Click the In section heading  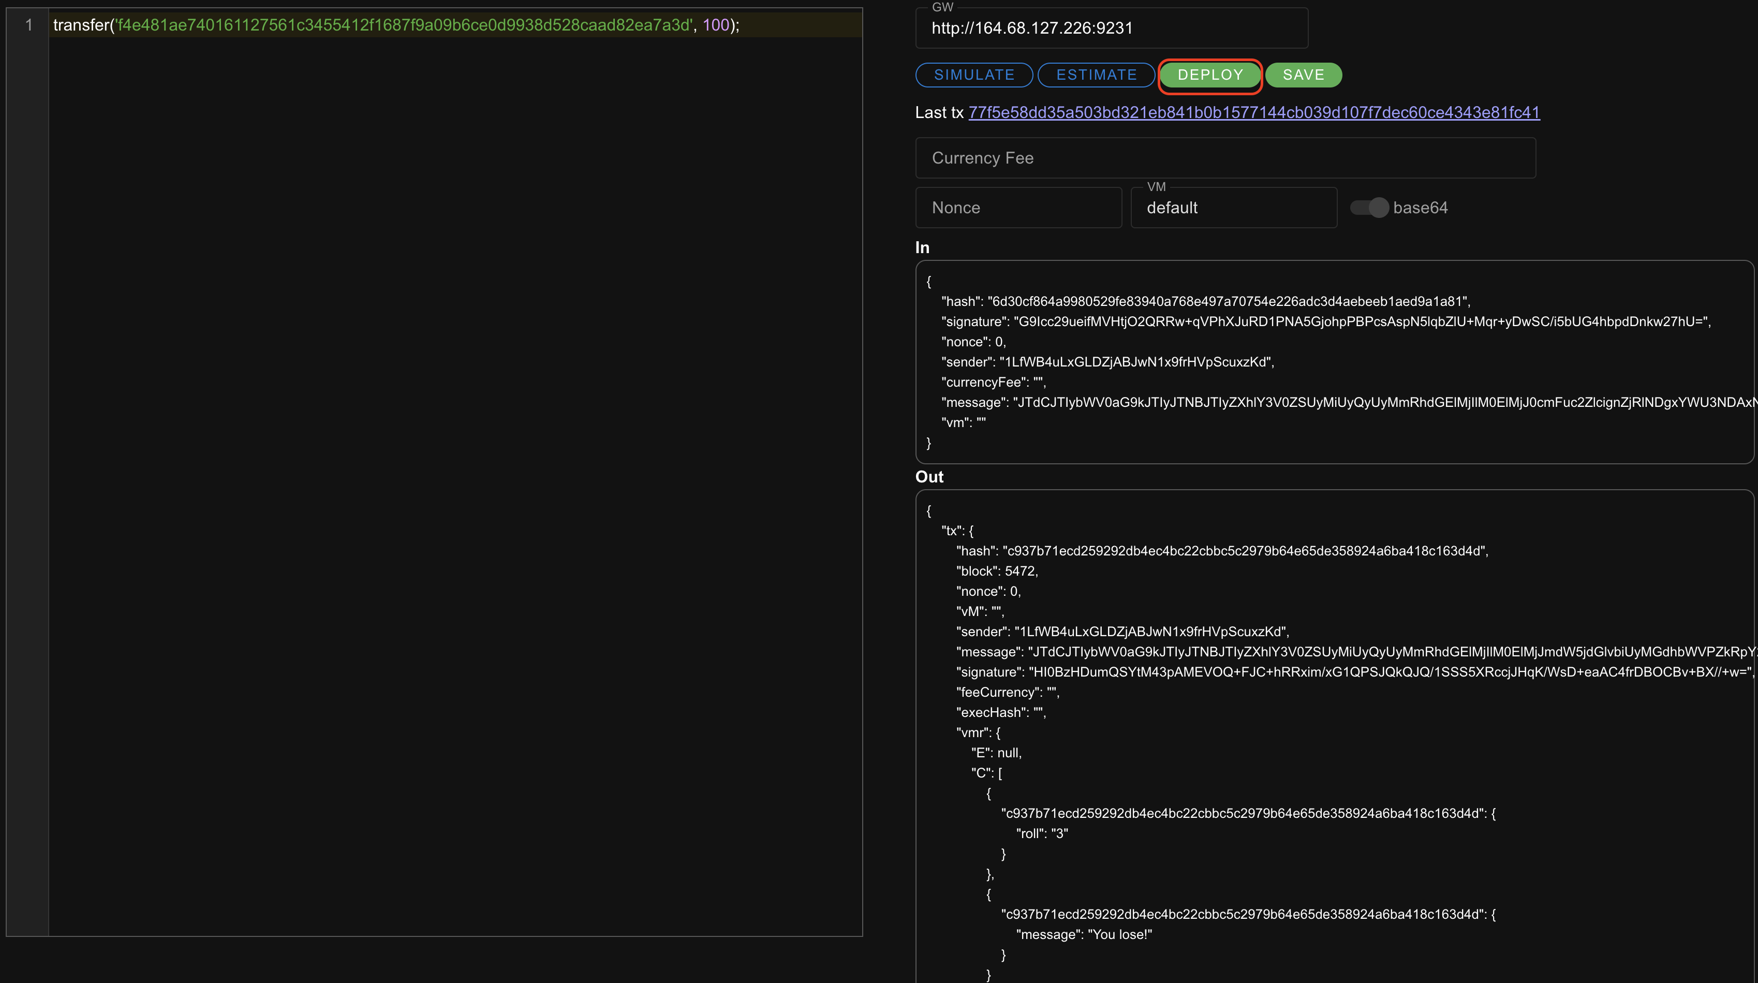click(922, 247)
